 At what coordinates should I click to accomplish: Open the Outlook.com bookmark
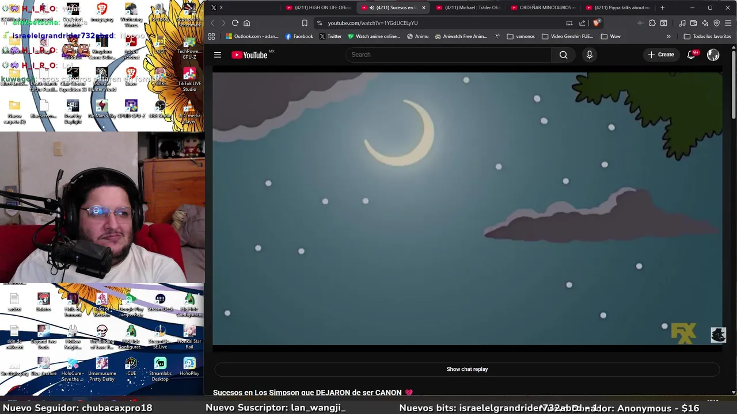(252, 36)
